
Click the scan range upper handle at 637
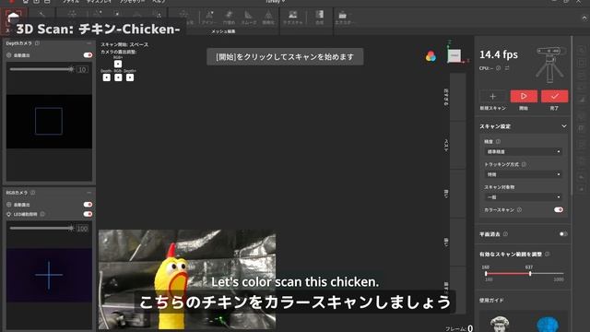click(x=530, y=274)
